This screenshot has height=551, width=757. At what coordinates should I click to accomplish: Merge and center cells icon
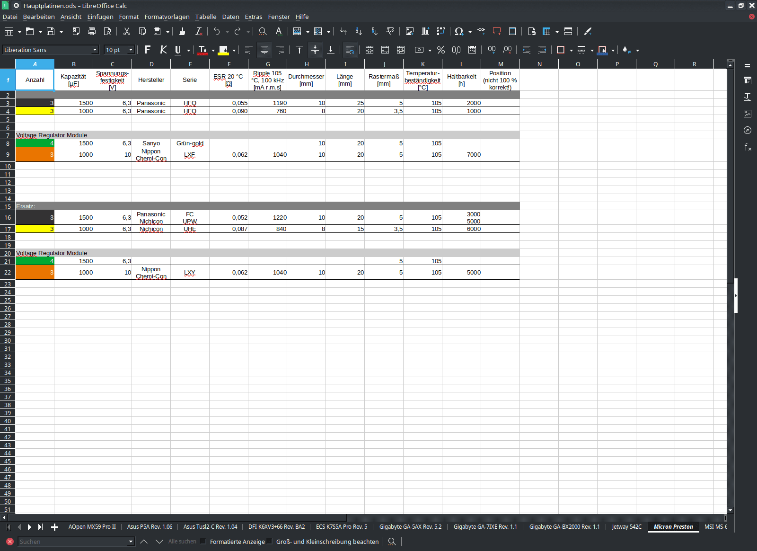coord(370,50)
